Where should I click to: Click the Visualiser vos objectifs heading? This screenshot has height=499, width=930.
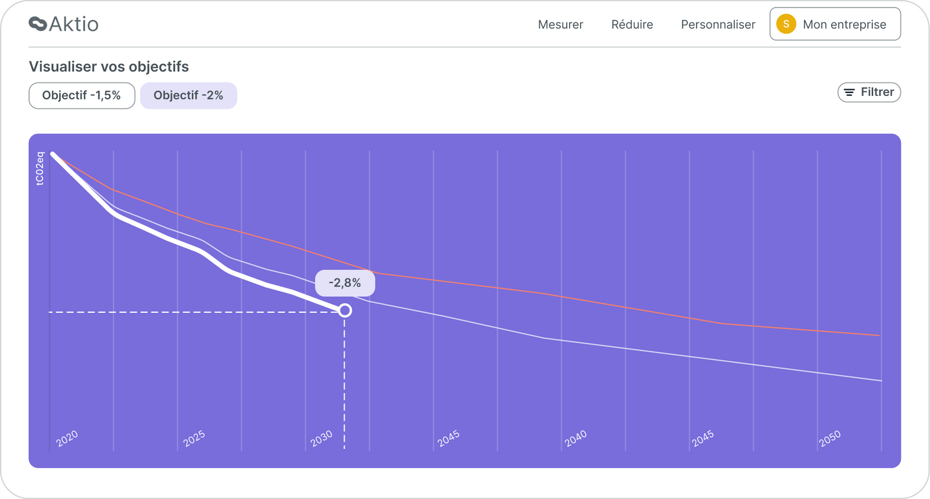coord(109,66)
